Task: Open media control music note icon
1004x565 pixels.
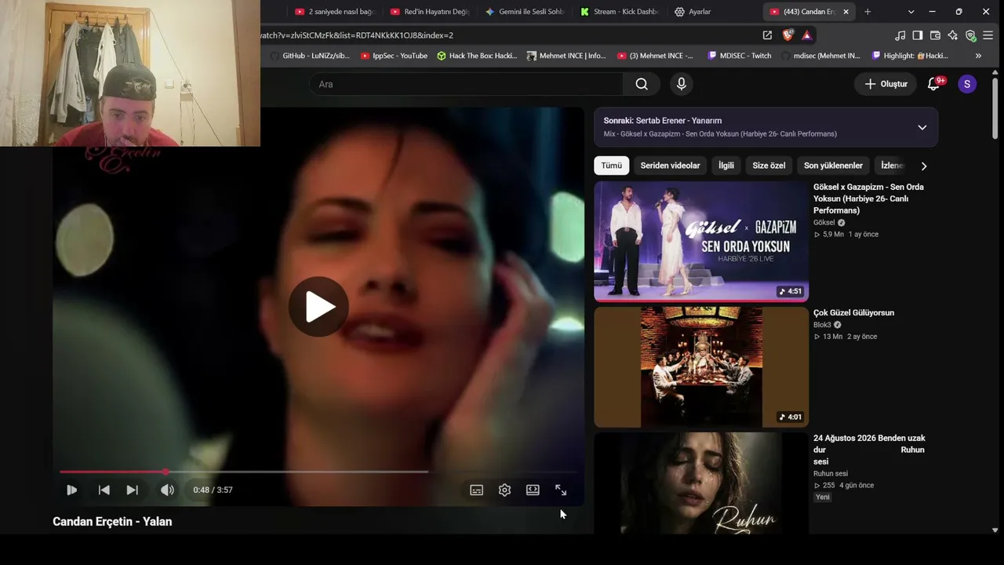Action: pyautogui.click(x=900, y=35)
